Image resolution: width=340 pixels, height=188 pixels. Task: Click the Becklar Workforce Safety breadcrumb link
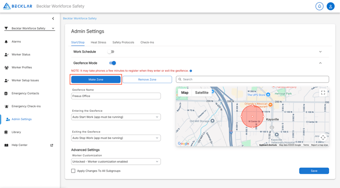[80, 18]
